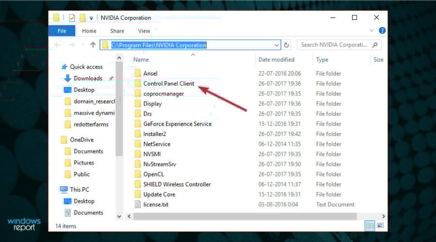The height and width of the screenshot is (242, 436).
Task: Click the search magnifier icon
Action: [x=375, y=45]
